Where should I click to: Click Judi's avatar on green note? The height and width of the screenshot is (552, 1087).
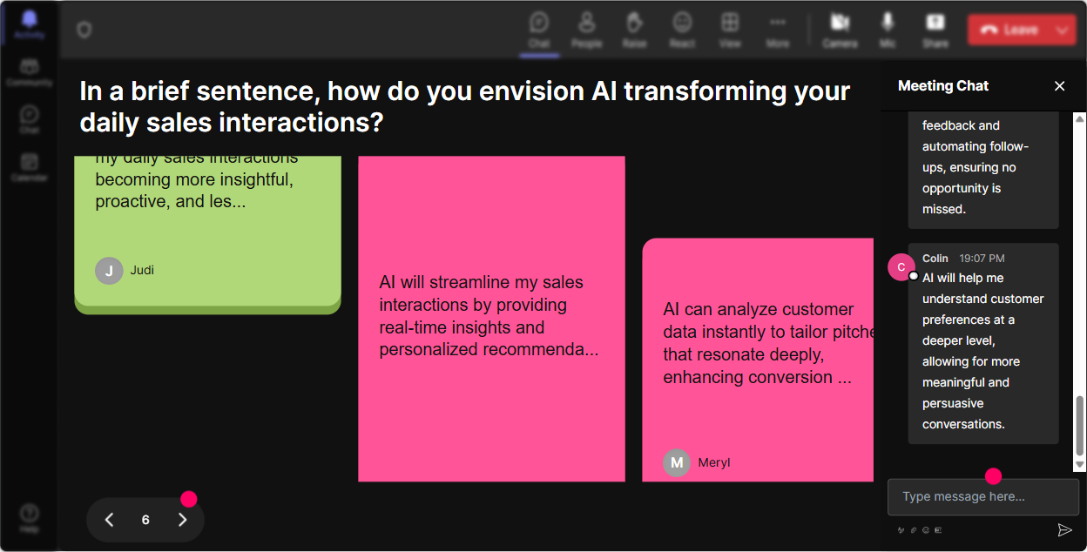[109, 271]
